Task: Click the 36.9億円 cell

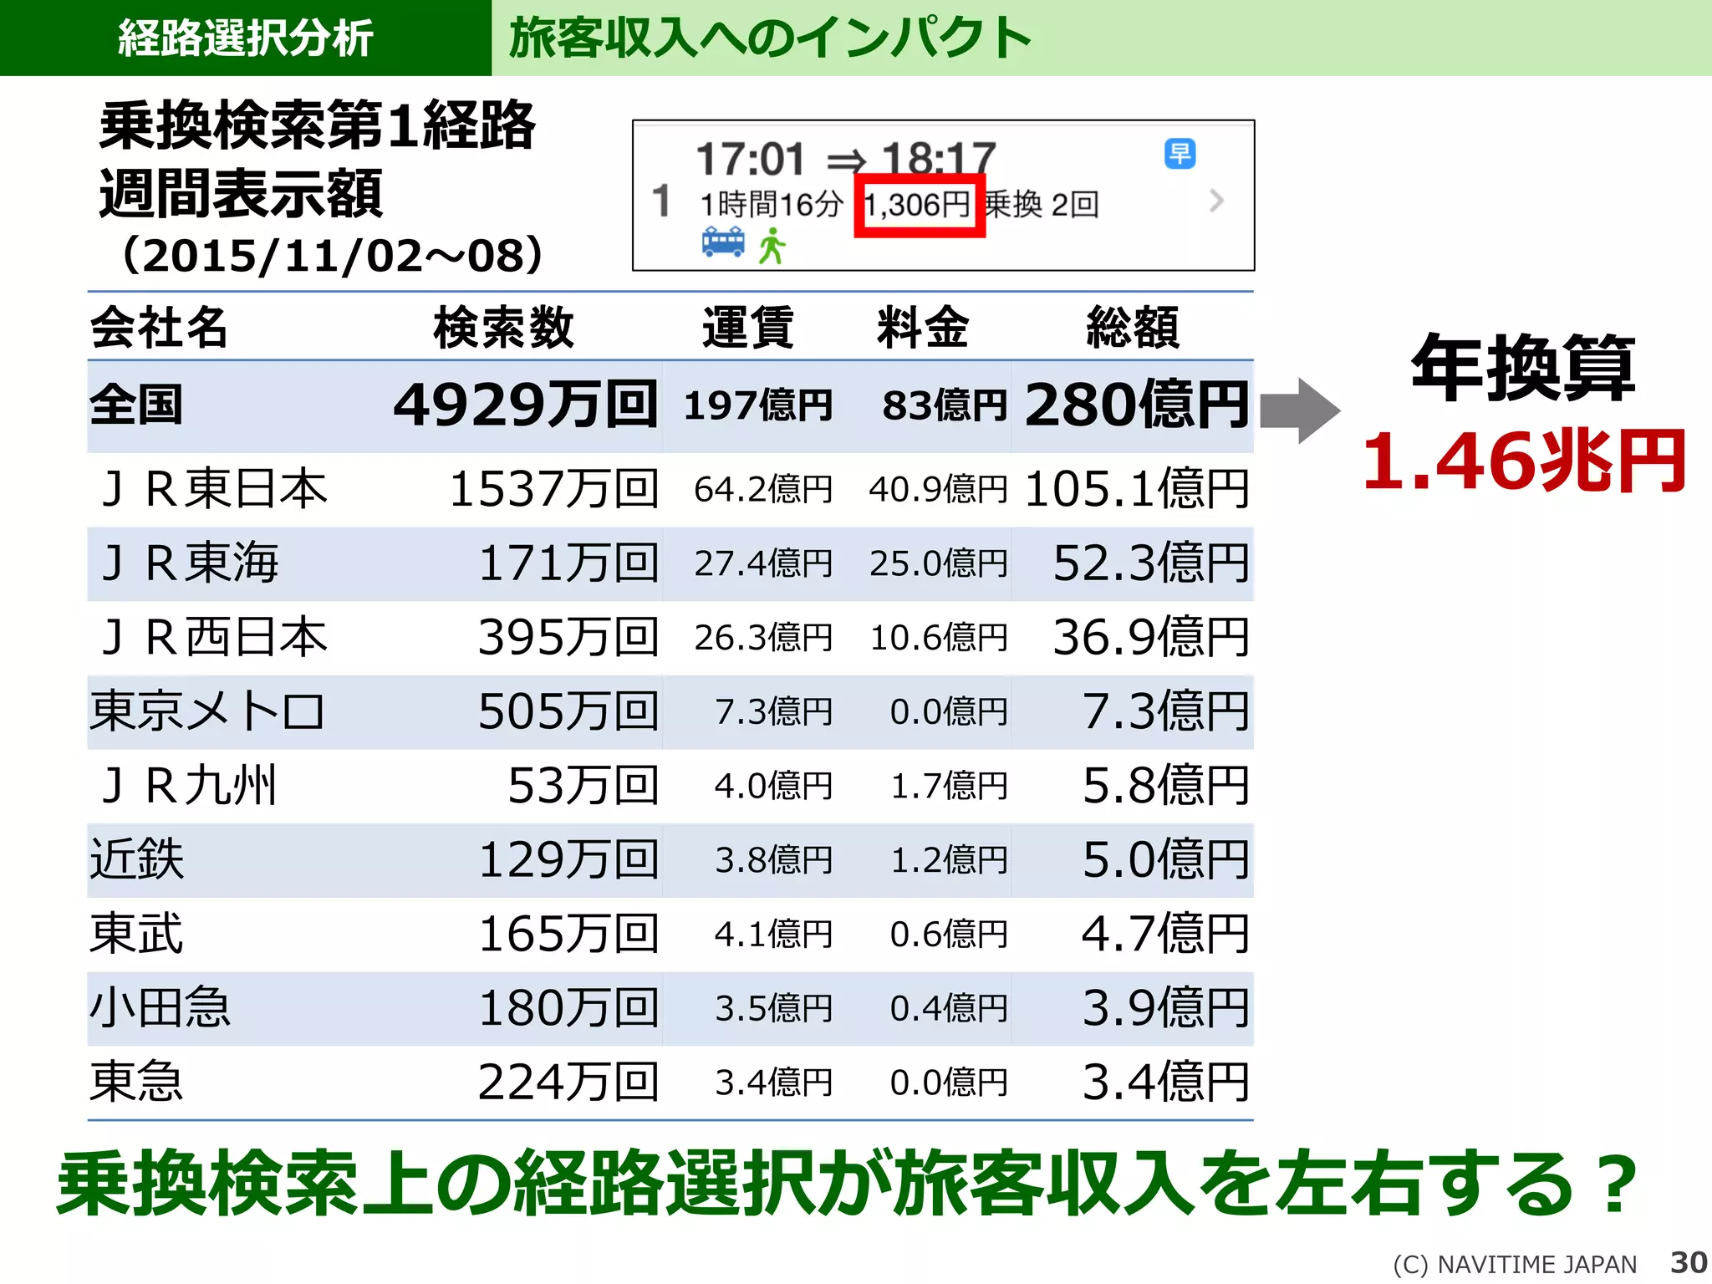Action: tap(1151, 638)
